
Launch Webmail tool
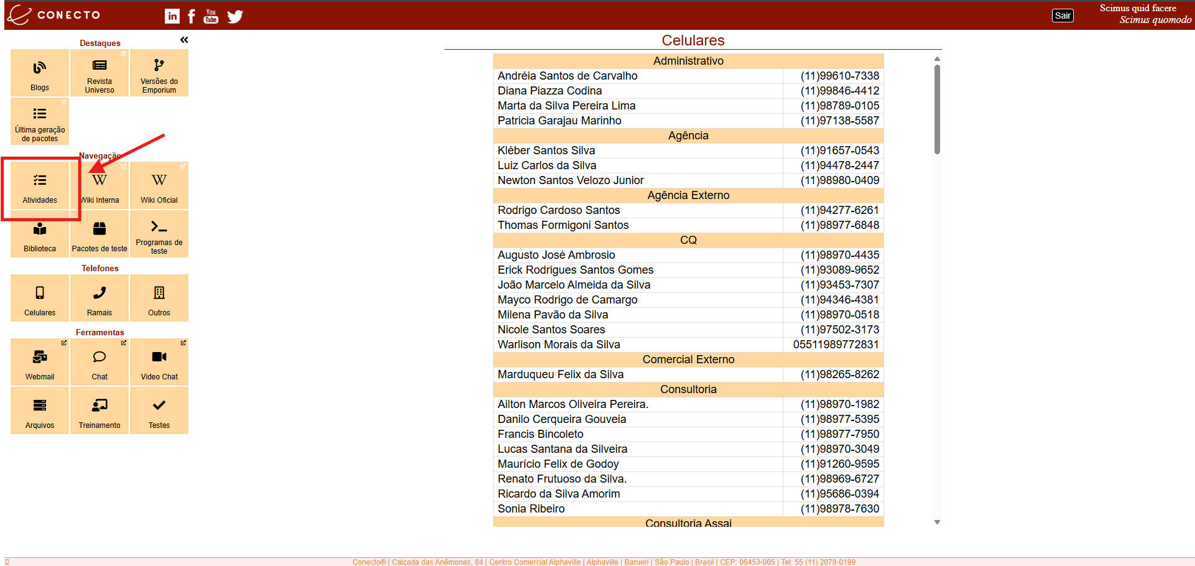(x=40, y=363)
